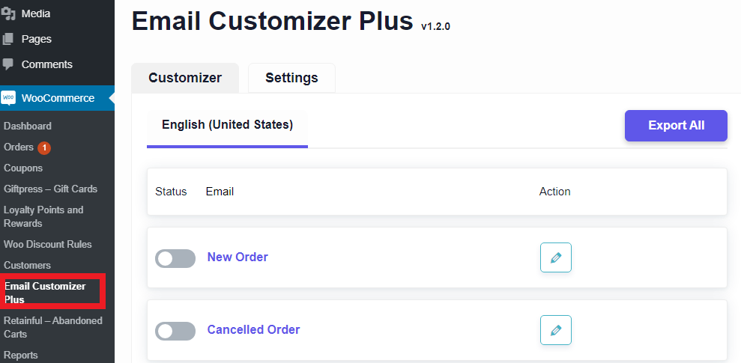This screenshot has height=363, width=741.
Task: Switch to the Settings tab
Action: [291, 78]
